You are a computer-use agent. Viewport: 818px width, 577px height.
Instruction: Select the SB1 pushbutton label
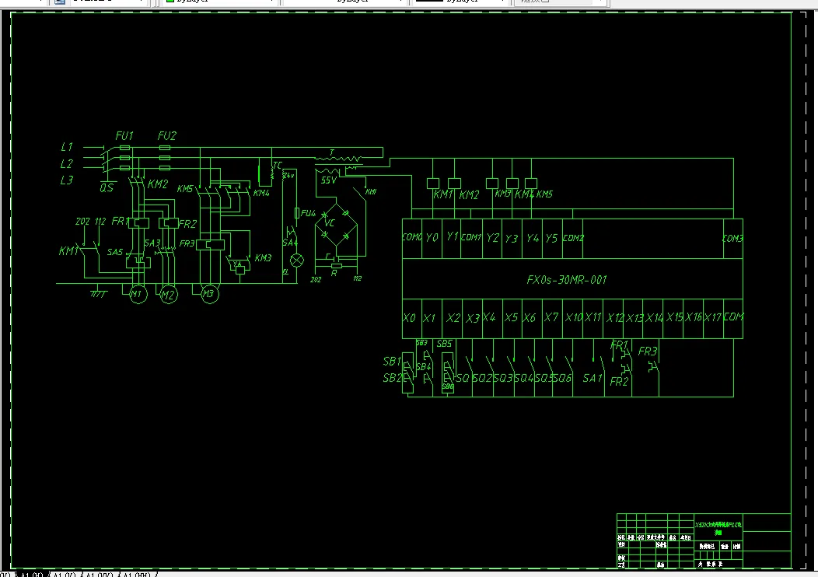392,361
